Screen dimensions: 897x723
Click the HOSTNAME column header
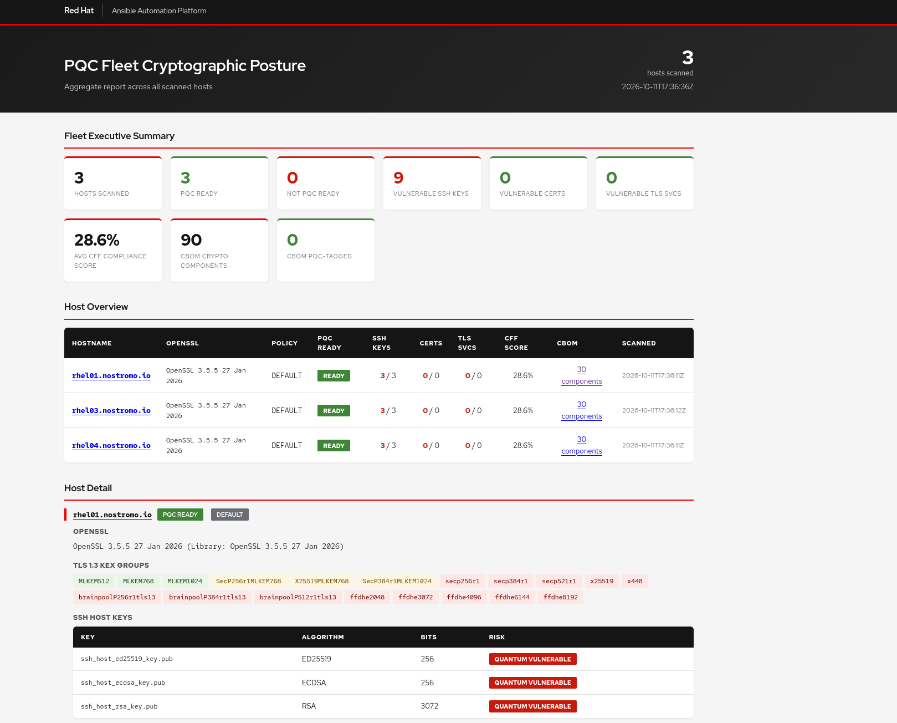(92, 343)
